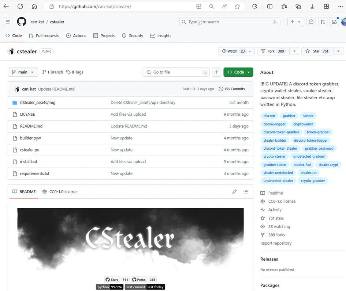Open the green Code dropdown
Viewport: 346px width, 291px height.
tap(238, 72)
